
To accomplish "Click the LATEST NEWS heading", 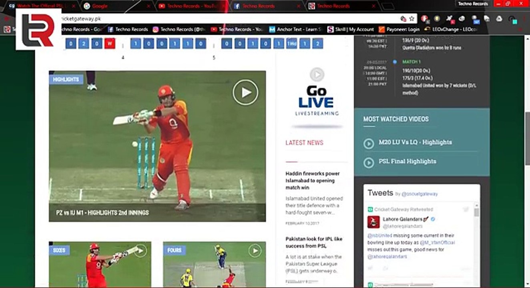I will 304,142.
